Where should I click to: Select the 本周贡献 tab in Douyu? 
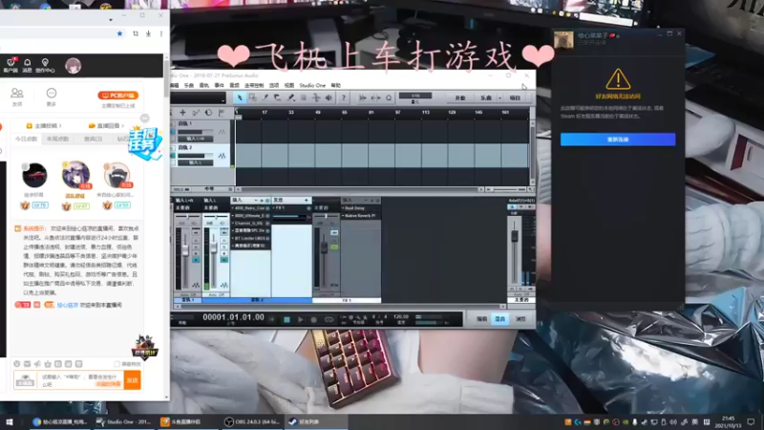tap(57, 139)
